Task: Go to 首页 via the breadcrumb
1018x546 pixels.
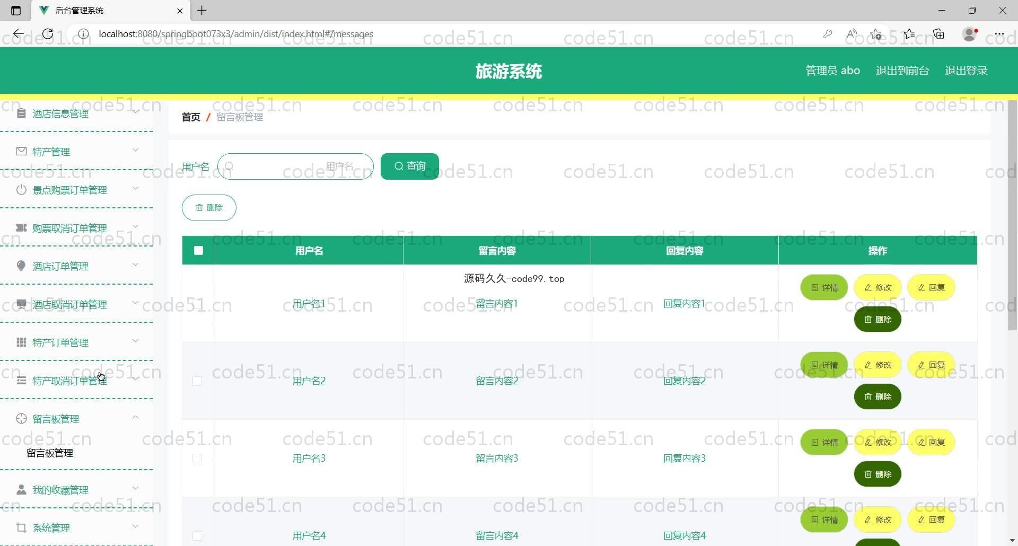Action: [191, 117]
